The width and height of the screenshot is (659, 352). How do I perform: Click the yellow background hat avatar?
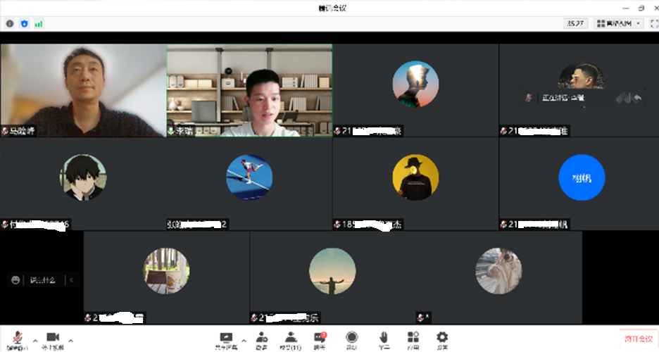pyautogui.click(x=415, y=177)
